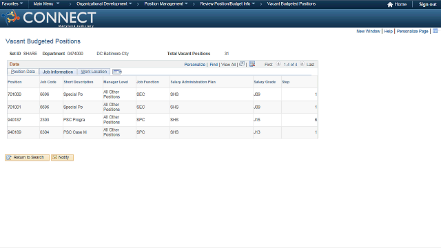Expand Organizational Development breadcrumb menu
The height and width of the screenshot is (248, 441).
tap(104, 3)
